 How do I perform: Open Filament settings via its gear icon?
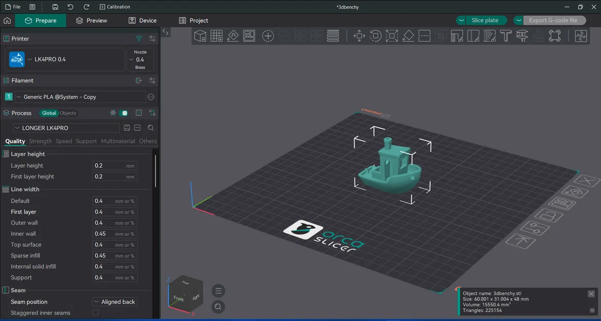(x=151, y=80)
